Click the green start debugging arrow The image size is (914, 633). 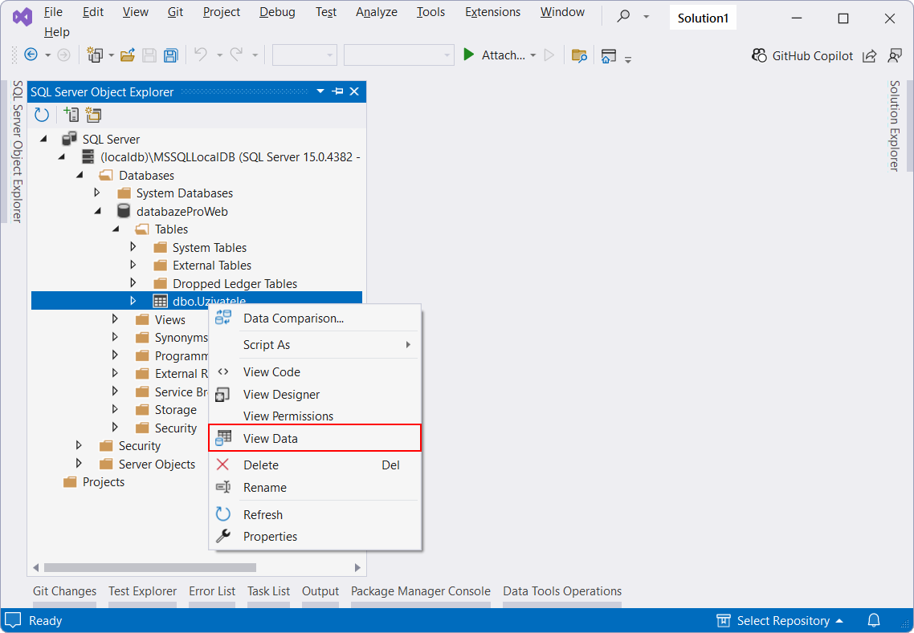469,55
